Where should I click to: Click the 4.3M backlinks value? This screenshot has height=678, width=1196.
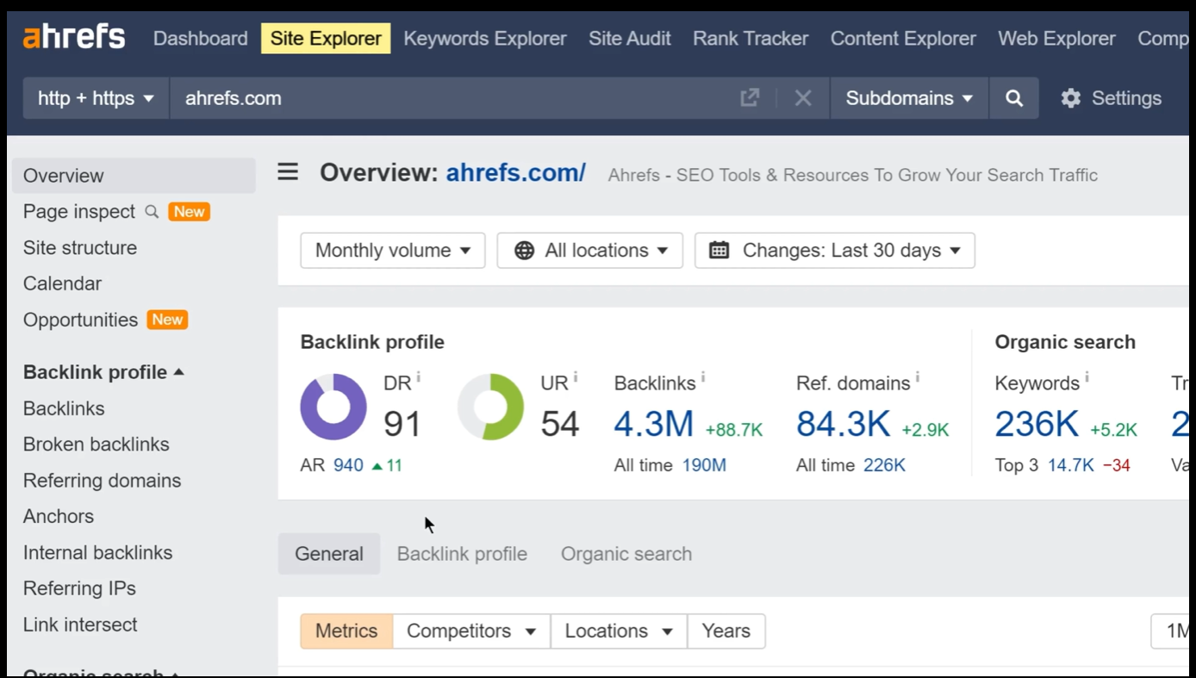[654, 424]
